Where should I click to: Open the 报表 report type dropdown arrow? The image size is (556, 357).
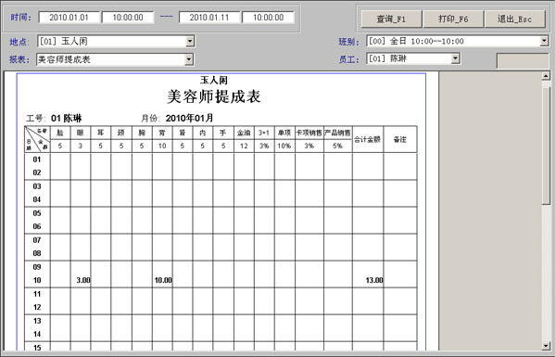click(189, 59)
